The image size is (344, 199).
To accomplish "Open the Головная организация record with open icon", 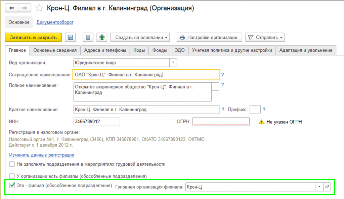I will click(x=327, y=187).
